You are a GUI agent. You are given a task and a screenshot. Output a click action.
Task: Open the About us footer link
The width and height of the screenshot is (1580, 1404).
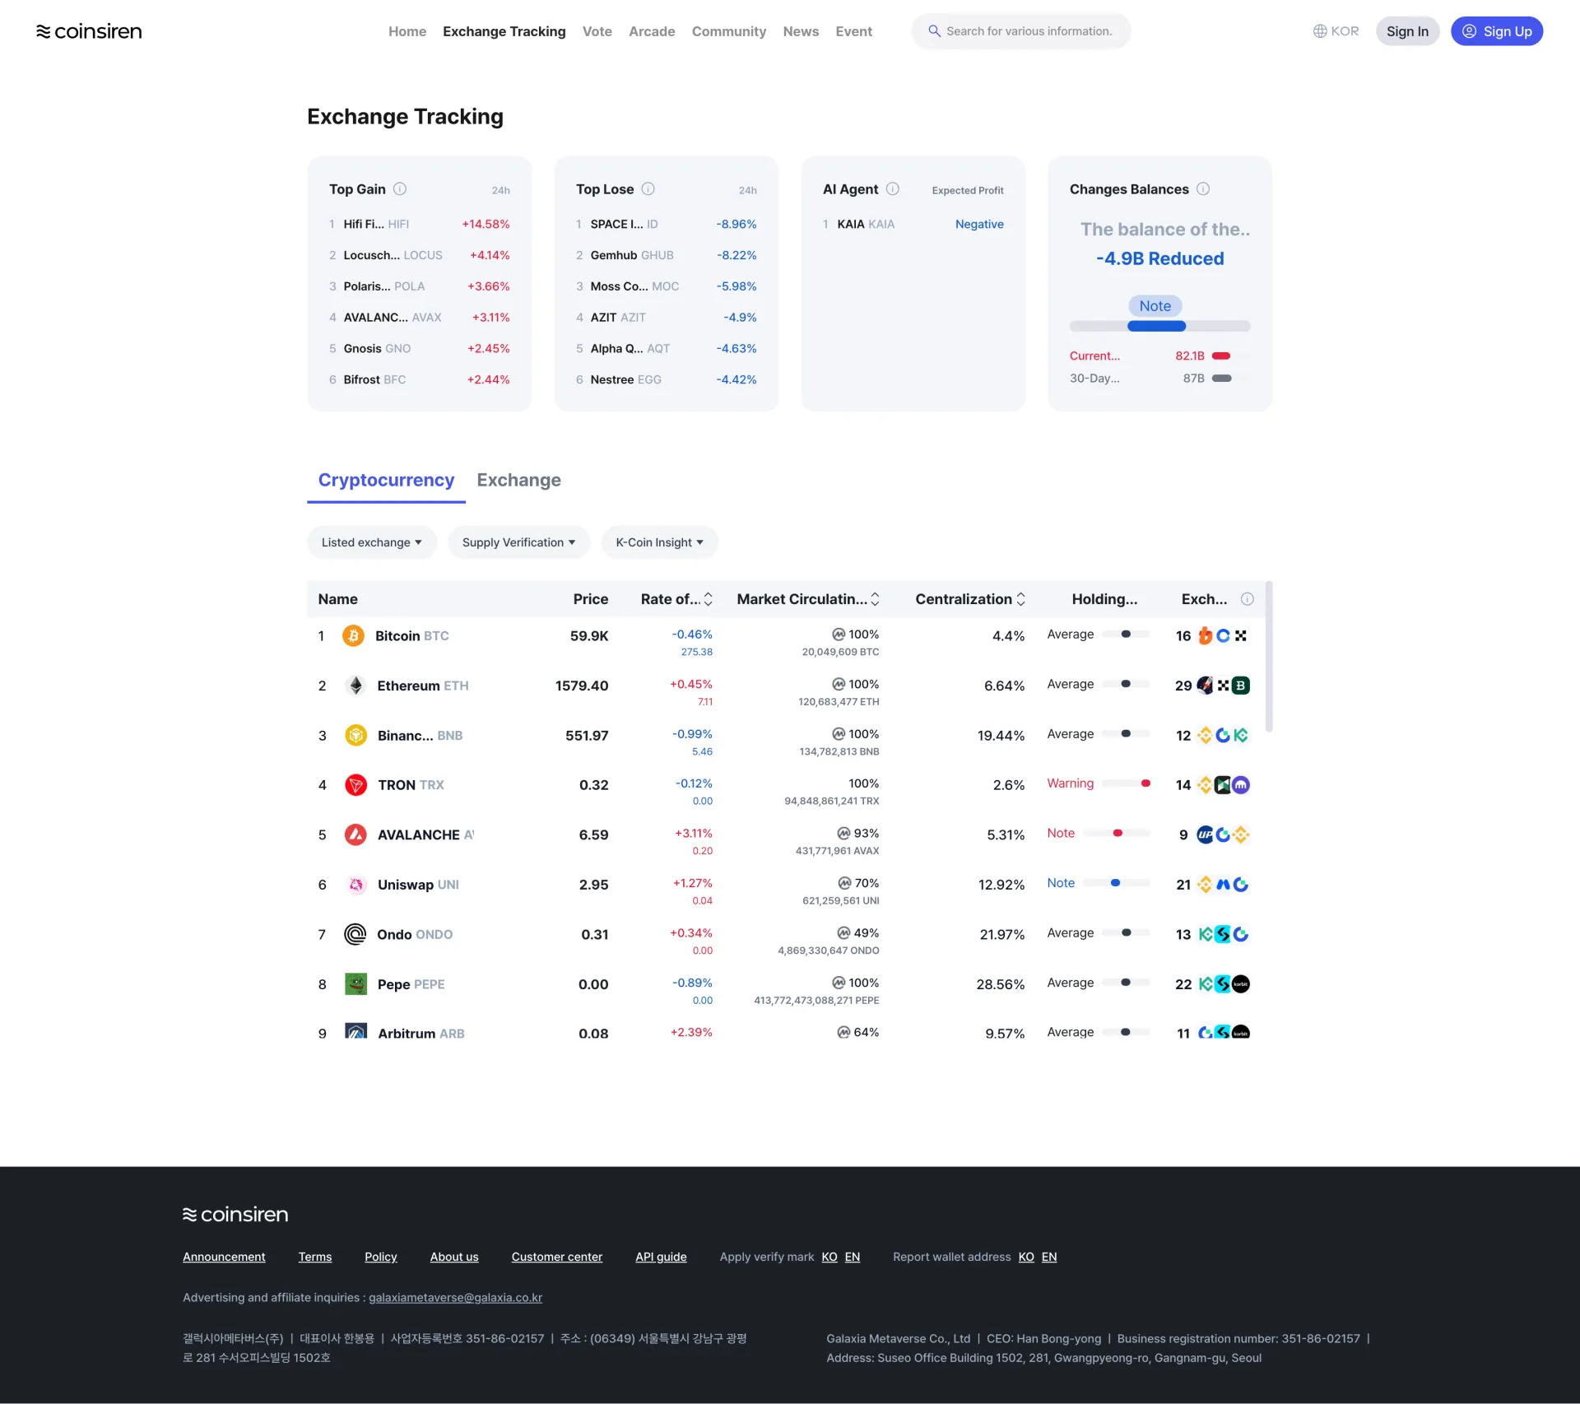point(454,1258)
